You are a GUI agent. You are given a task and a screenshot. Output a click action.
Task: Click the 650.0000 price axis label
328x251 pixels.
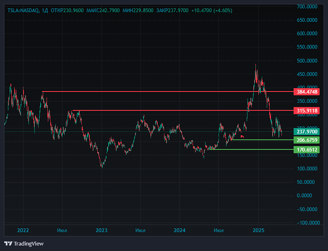click(x=307, y=20)
